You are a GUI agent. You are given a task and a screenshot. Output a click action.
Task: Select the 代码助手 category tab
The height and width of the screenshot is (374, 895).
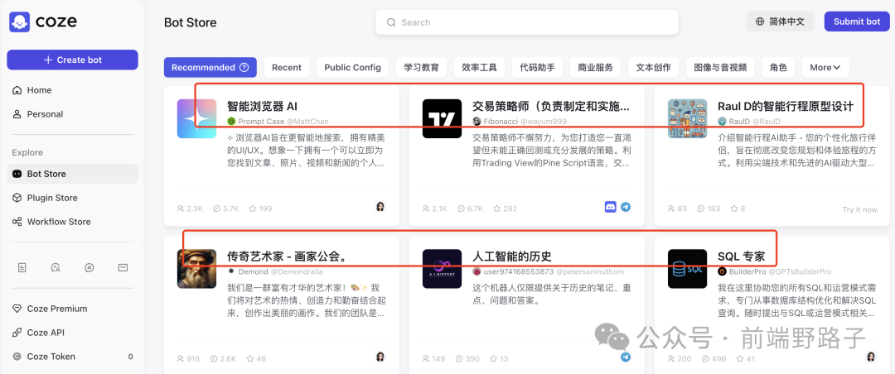537,67
